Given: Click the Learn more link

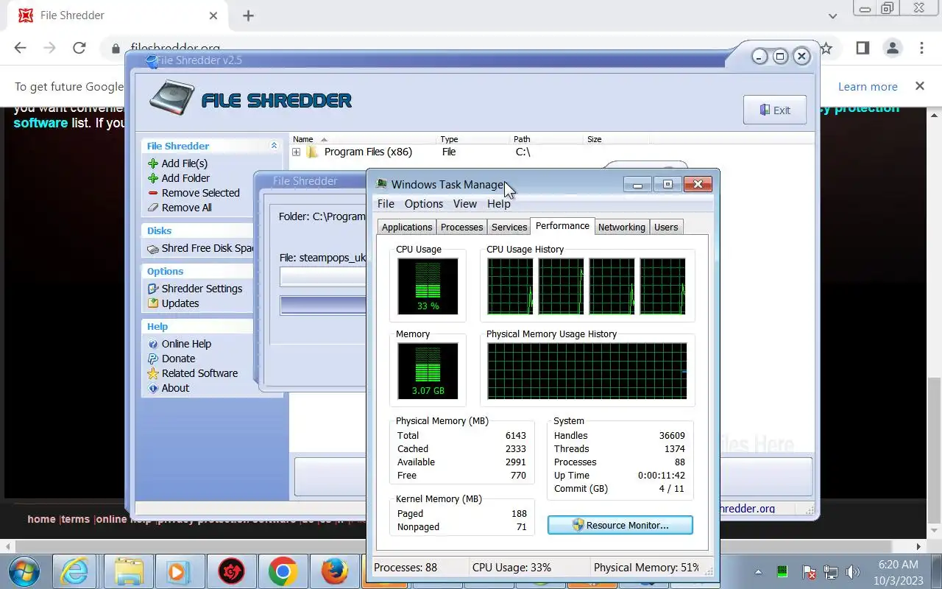Looking at the screenshot, I should (x=868, y=86).
